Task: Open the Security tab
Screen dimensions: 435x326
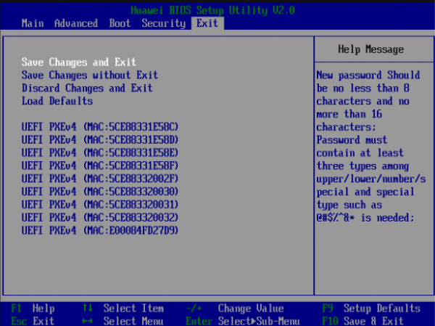Action: click(x=163, y=23)
